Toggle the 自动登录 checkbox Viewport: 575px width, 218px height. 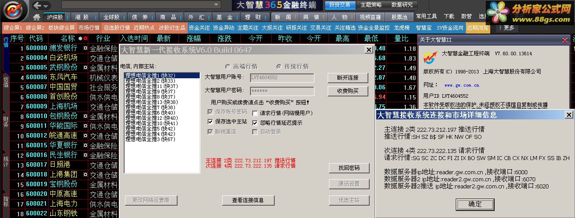[x=255, y=132]
